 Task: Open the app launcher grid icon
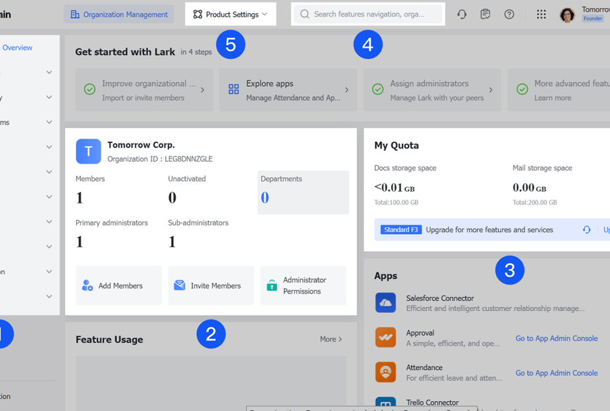[x=541, y=15]
